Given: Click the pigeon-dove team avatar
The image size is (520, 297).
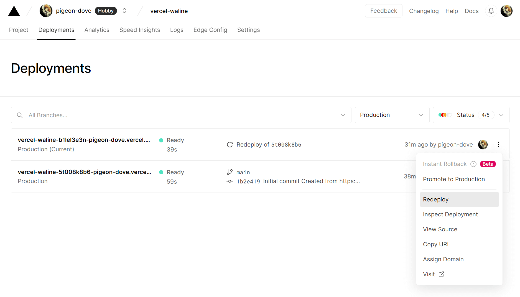Looking at the screenshot, I should (x=46, y=11).
